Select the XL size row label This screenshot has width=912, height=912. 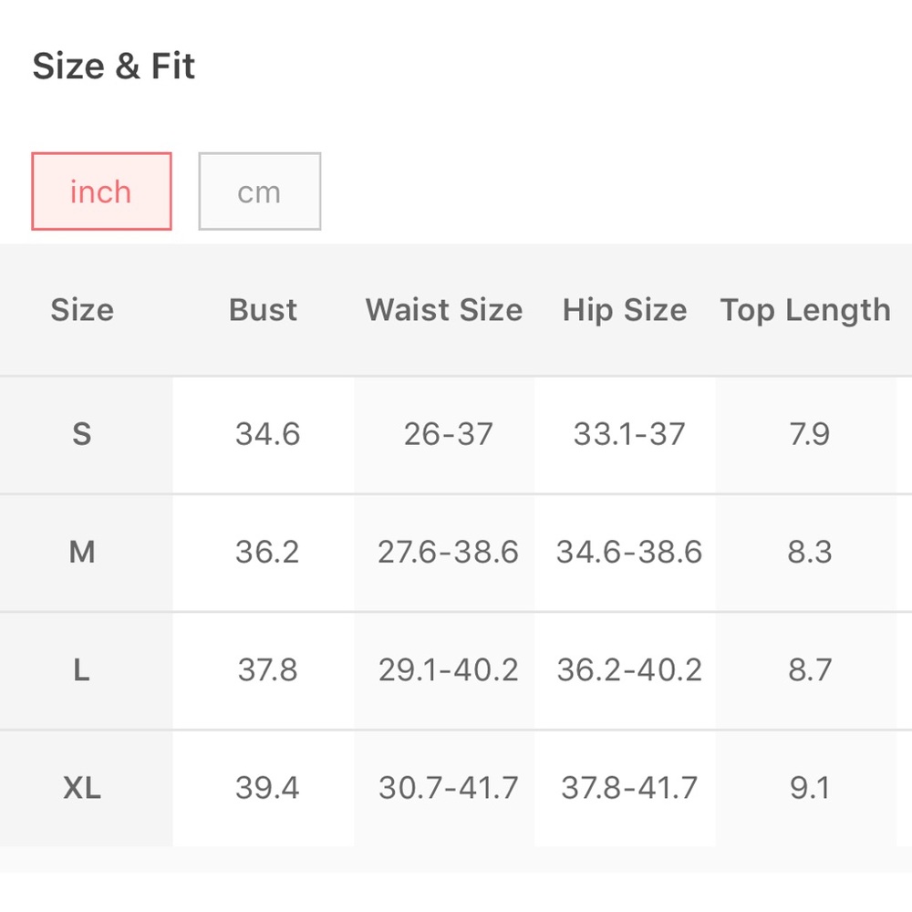pyautogui.click(x=82, y=788)
